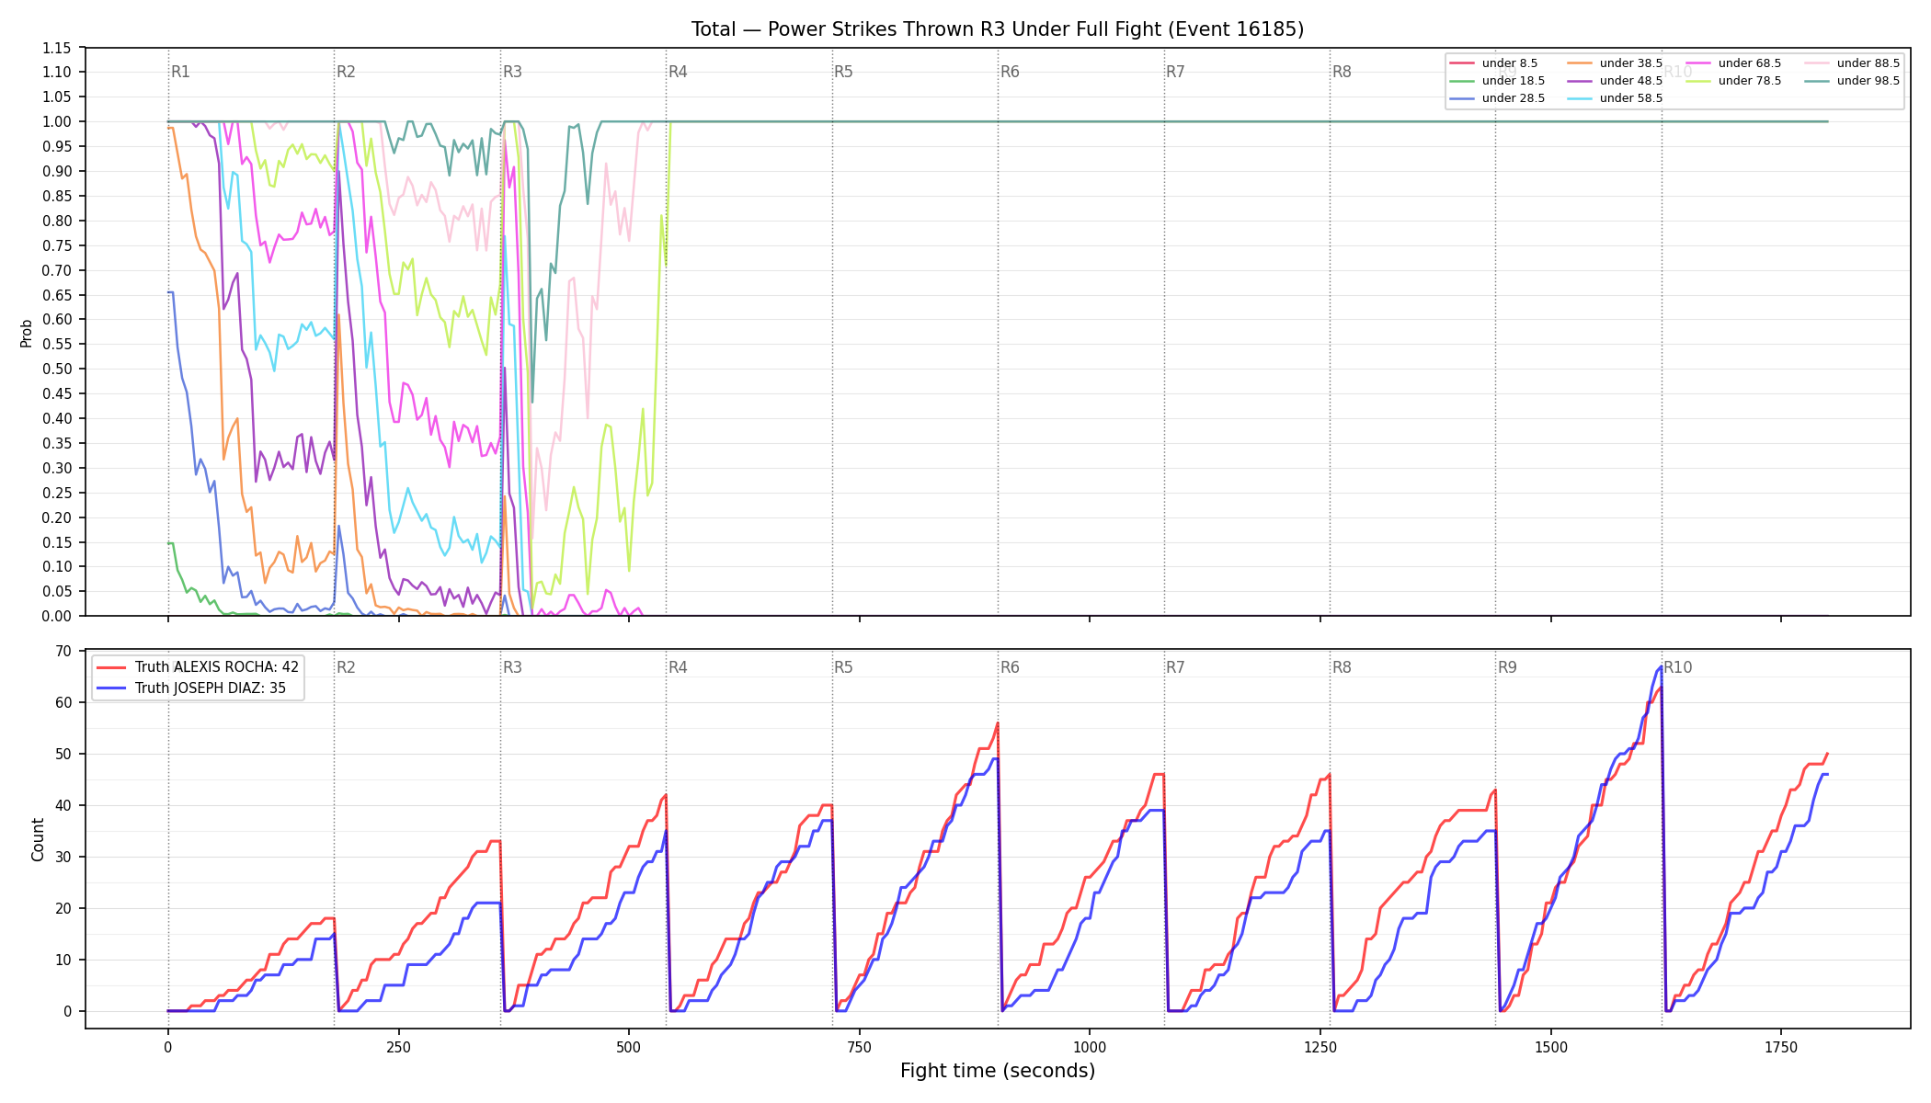Click the R5 marker in the count chart
The image size is (1931, 1103).
(843, 667)
